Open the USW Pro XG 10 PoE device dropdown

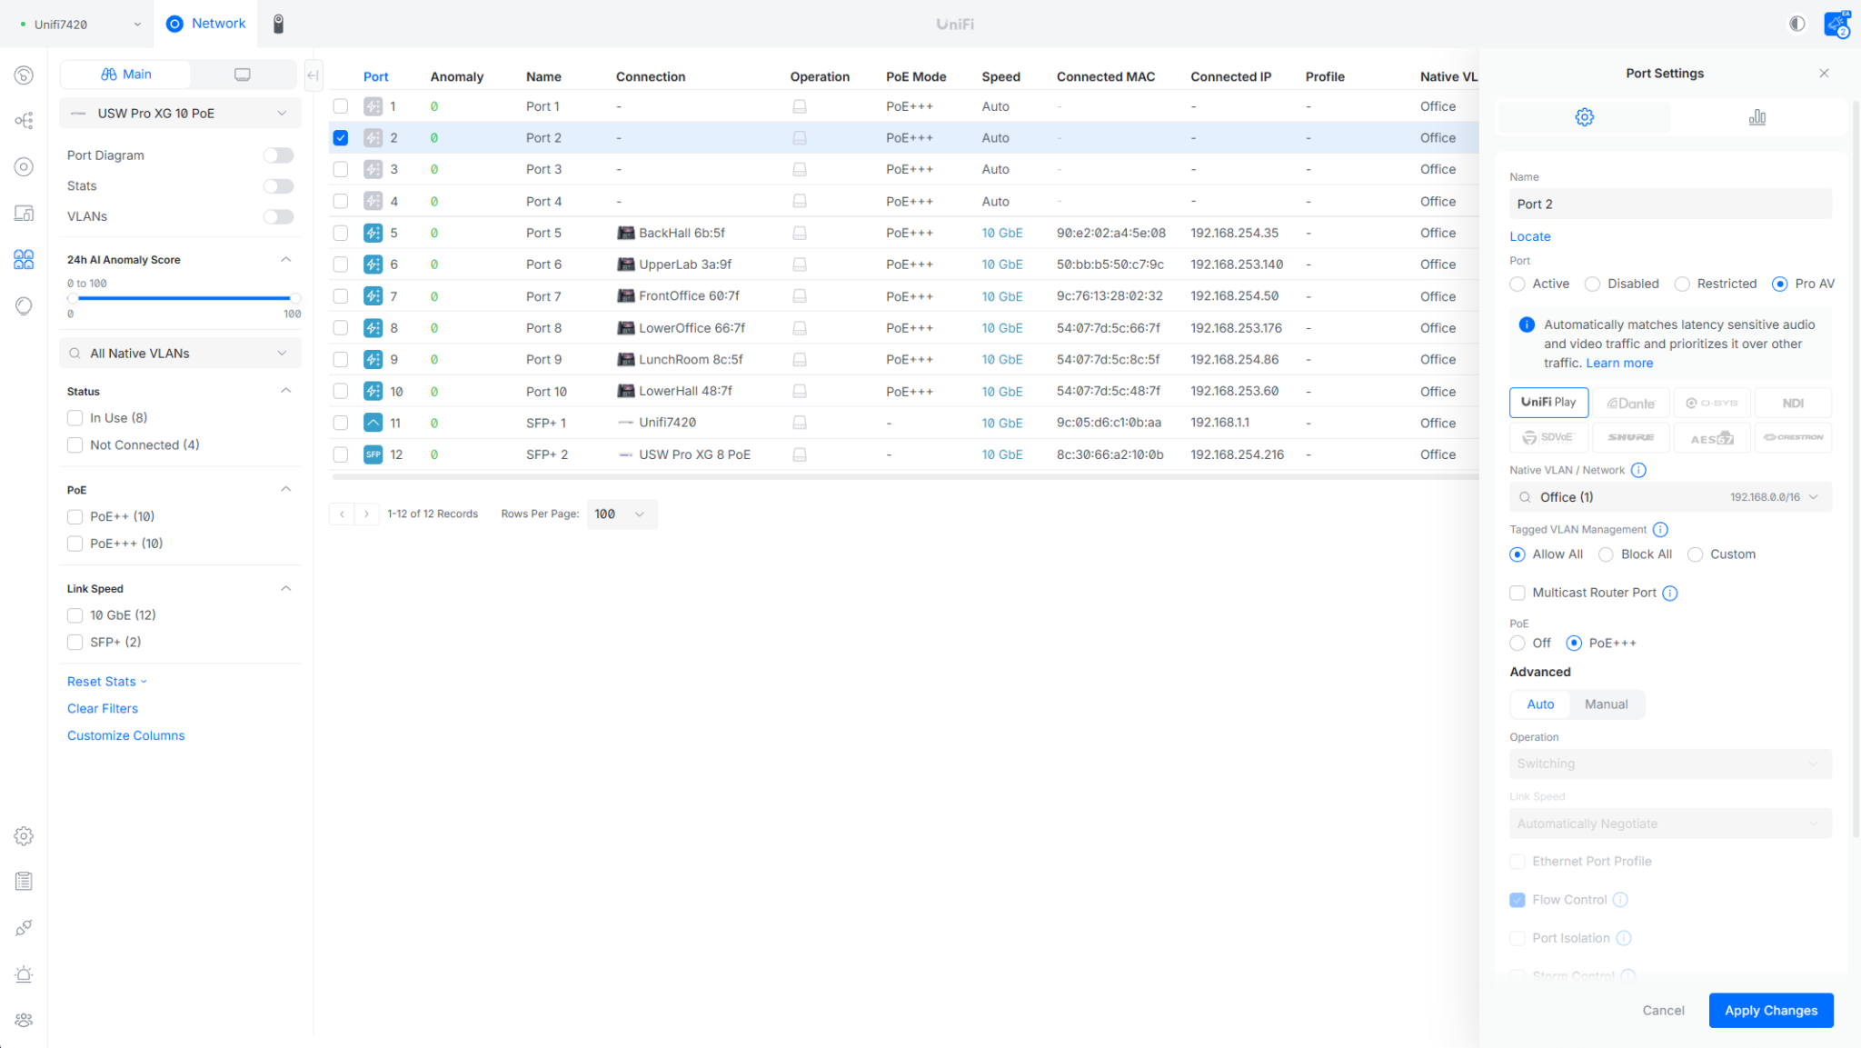[x=180, y=114]
